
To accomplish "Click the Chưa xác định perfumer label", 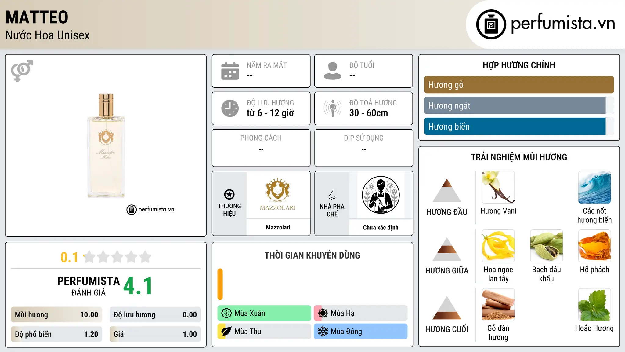I will [x=381, y=227].
